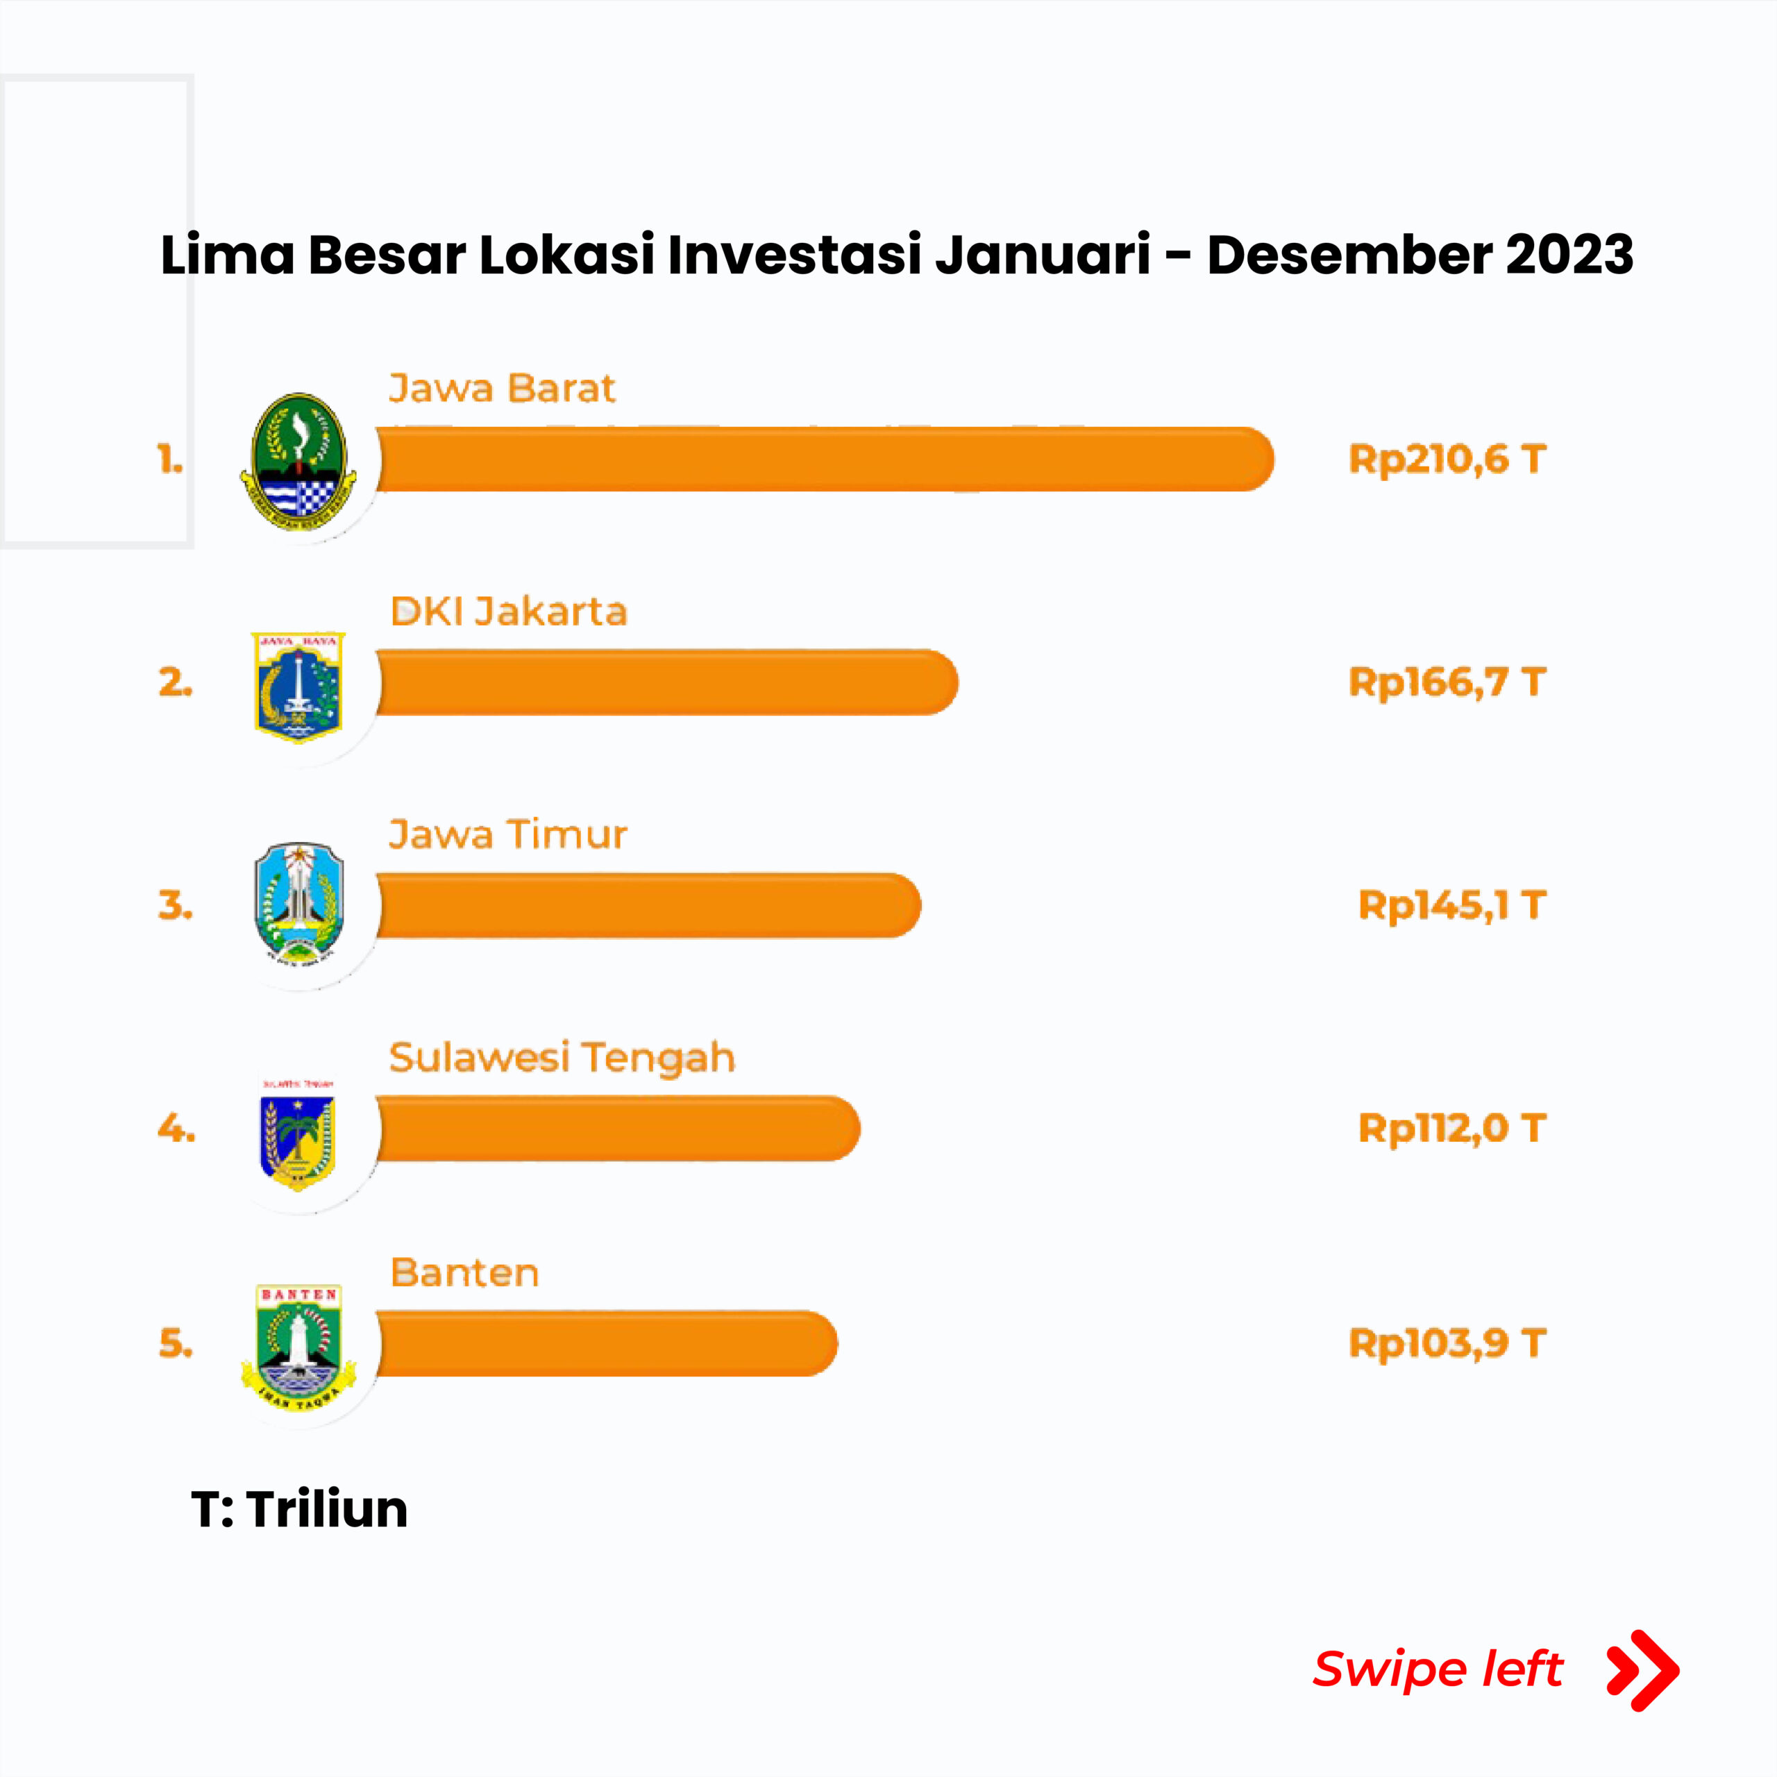Click the Swipe left text
Screen dimensions: 1777x1777
point(1438,1669)
